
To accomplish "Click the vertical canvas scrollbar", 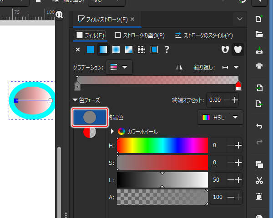I will click(59, 182).
